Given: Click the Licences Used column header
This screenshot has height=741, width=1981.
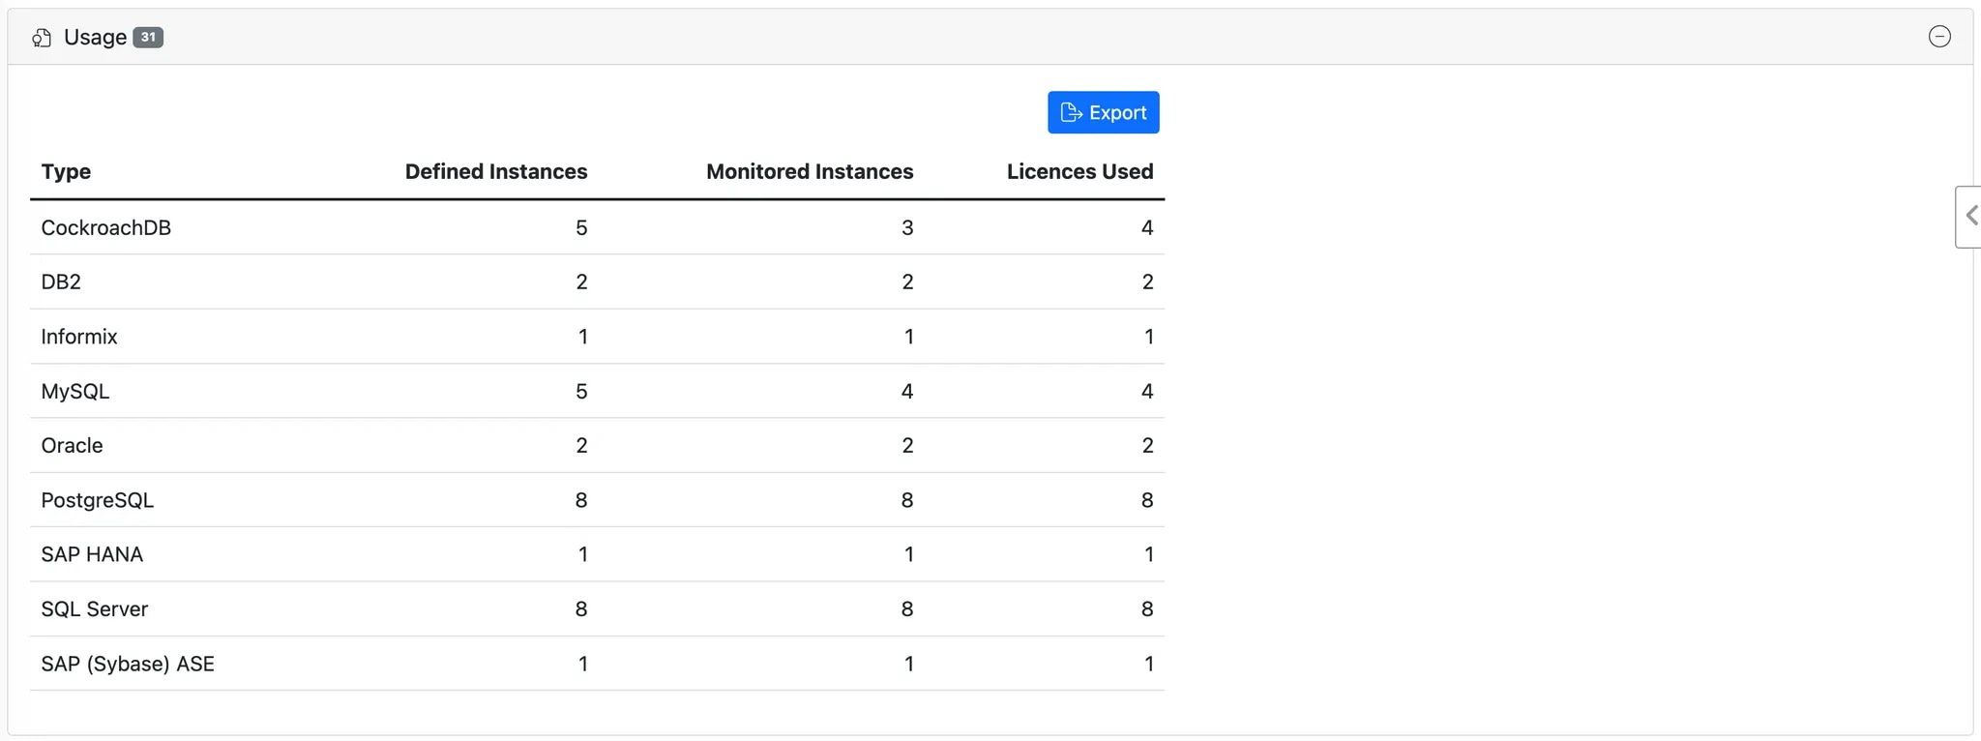Looking at the screenshot, I should (1079, 171).
